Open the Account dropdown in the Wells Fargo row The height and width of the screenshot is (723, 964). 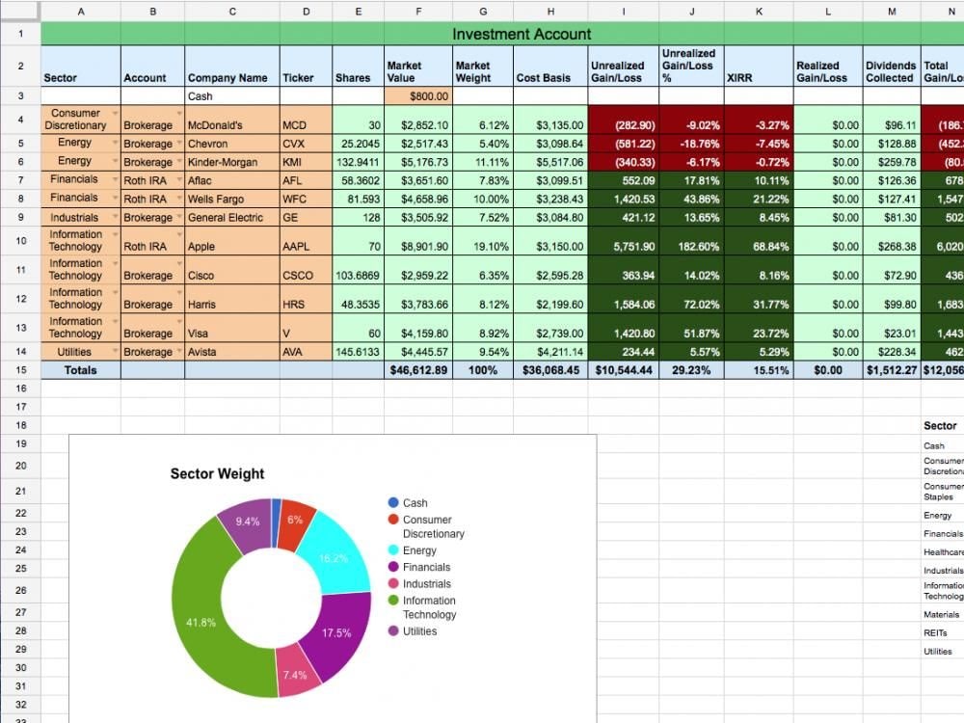point(179,198)
